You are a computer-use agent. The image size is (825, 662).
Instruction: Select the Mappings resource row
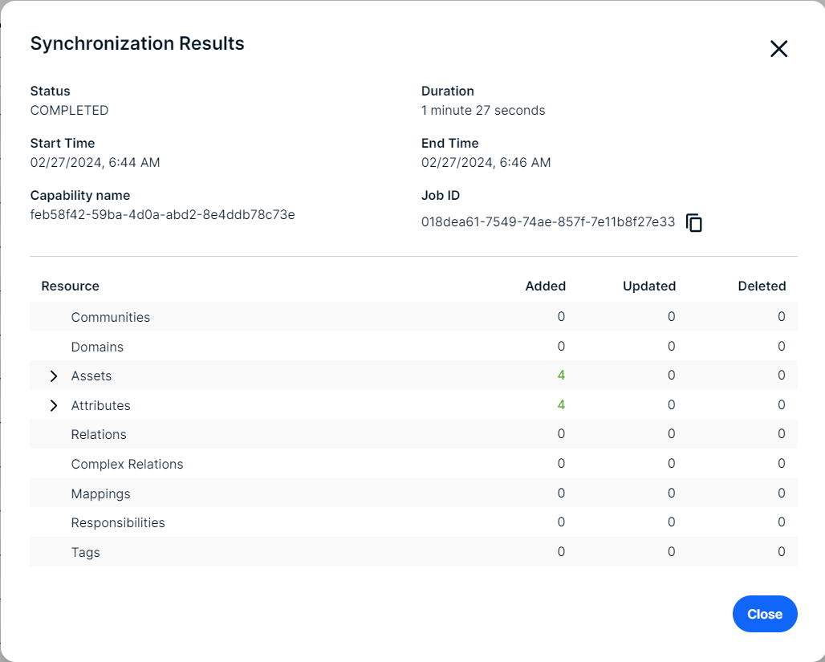(x=100, y=493)
